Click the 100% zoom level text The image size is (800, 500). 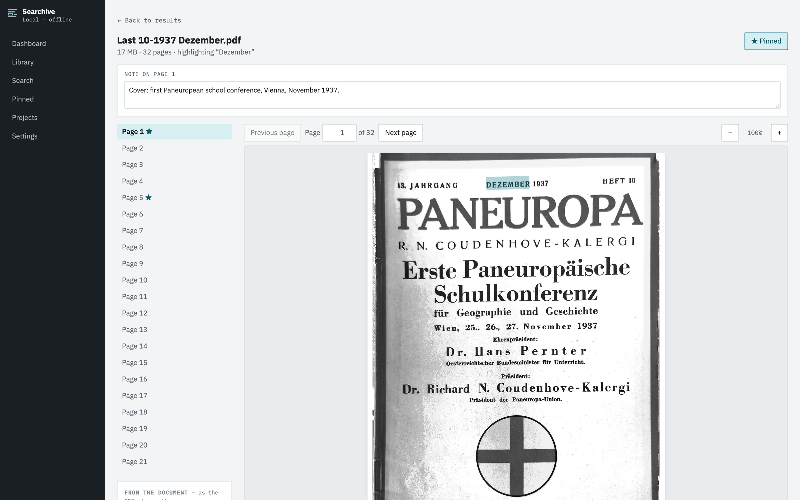[755, 133]
